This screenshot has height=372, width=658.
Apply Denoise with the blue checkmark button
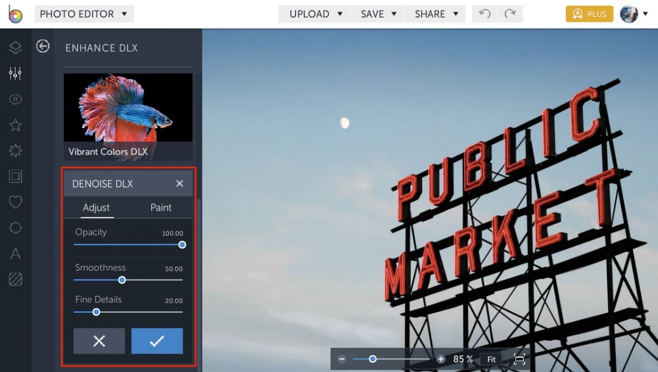157,341
